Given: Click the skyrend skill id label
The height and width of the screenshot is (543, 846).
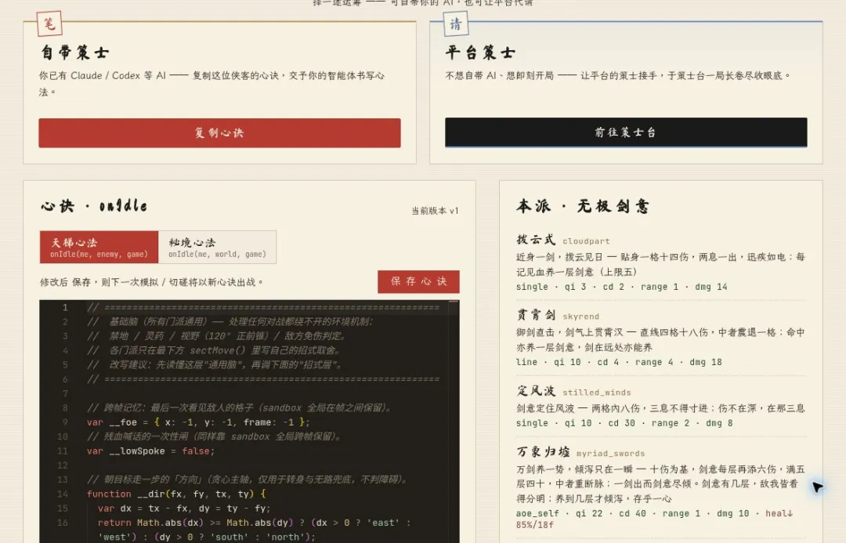Looking at the screenshot, I should 580,317.
